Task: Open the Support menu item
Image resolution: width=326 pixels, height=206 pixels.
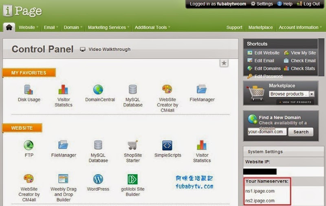Action: click(234, 27)
